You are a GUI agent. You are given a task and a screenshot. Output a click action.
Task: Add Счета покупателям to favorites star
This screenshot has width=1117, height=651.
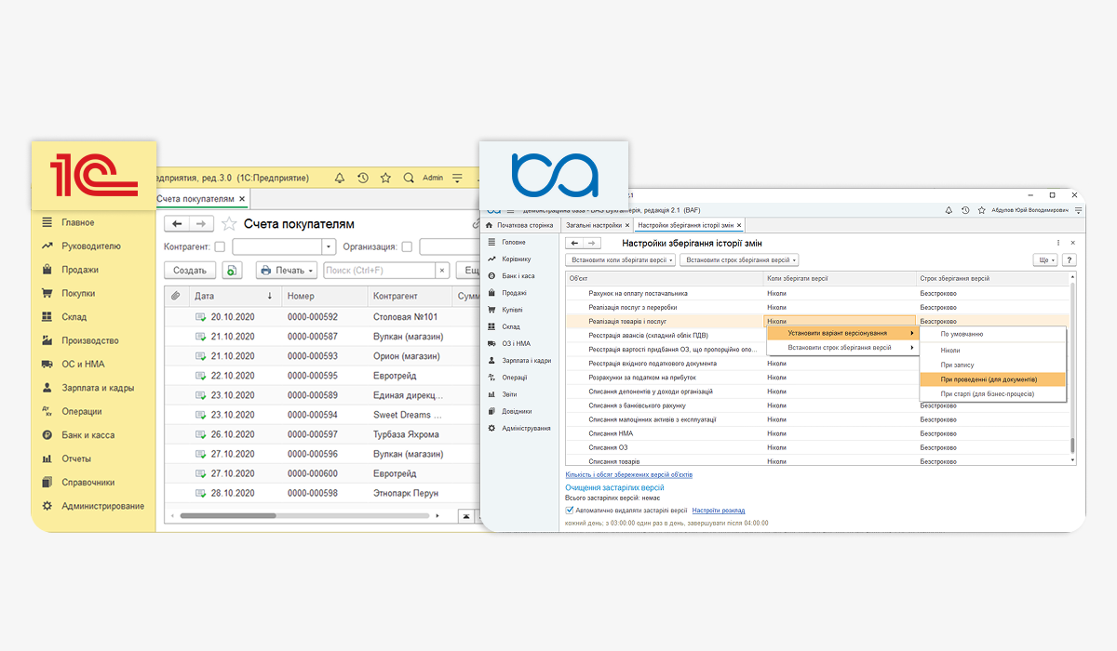[229, 224]
